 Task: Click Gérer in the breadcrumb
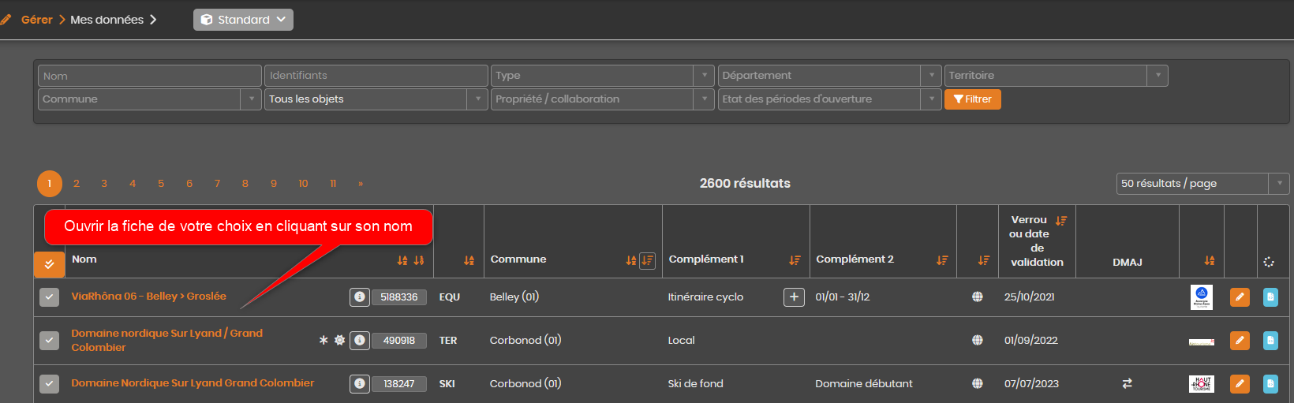(36, 20)
